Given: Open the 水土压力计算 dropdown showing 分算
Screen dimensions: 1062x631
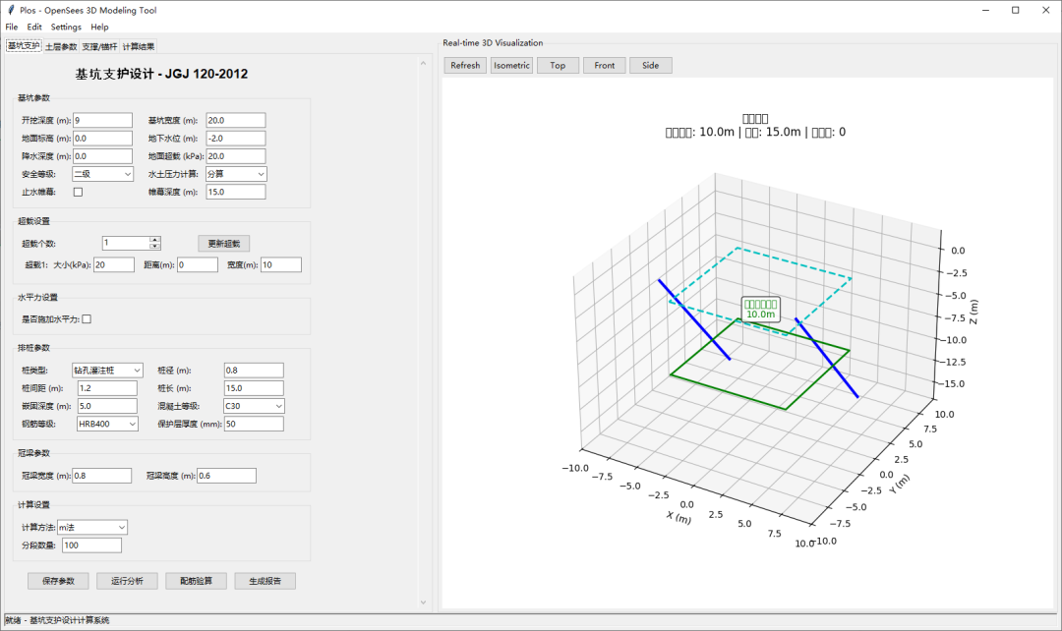Looking at the screenshot, I should click(x=236, y=174).
